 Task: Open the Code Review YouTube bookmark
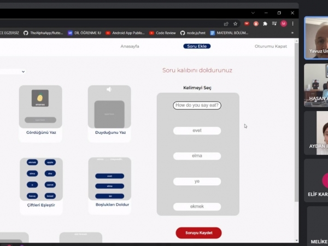pyautogui.click(x=162, y=33)
